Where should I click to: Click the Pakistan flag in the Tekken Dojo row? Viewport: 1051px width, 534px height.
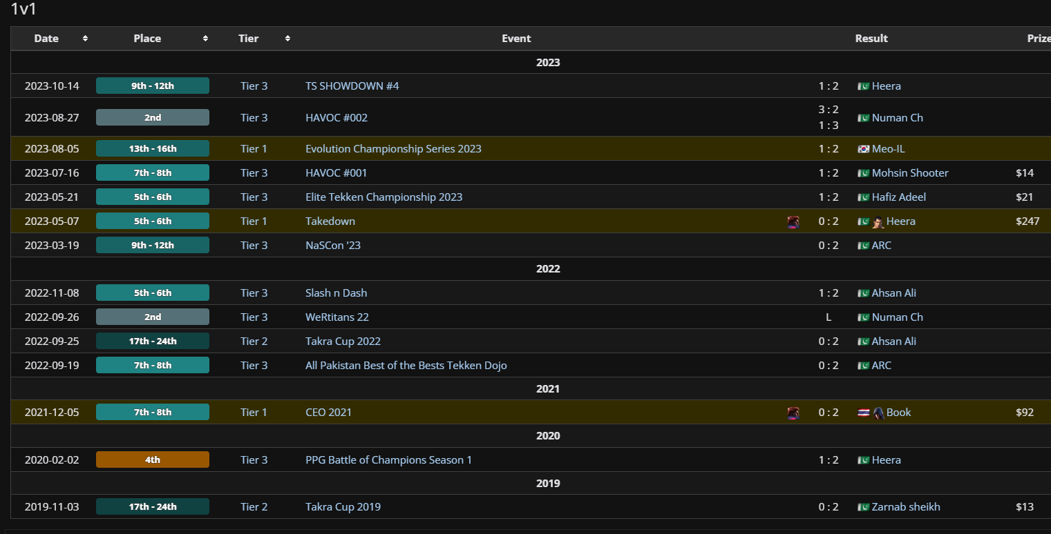(863, 366)
